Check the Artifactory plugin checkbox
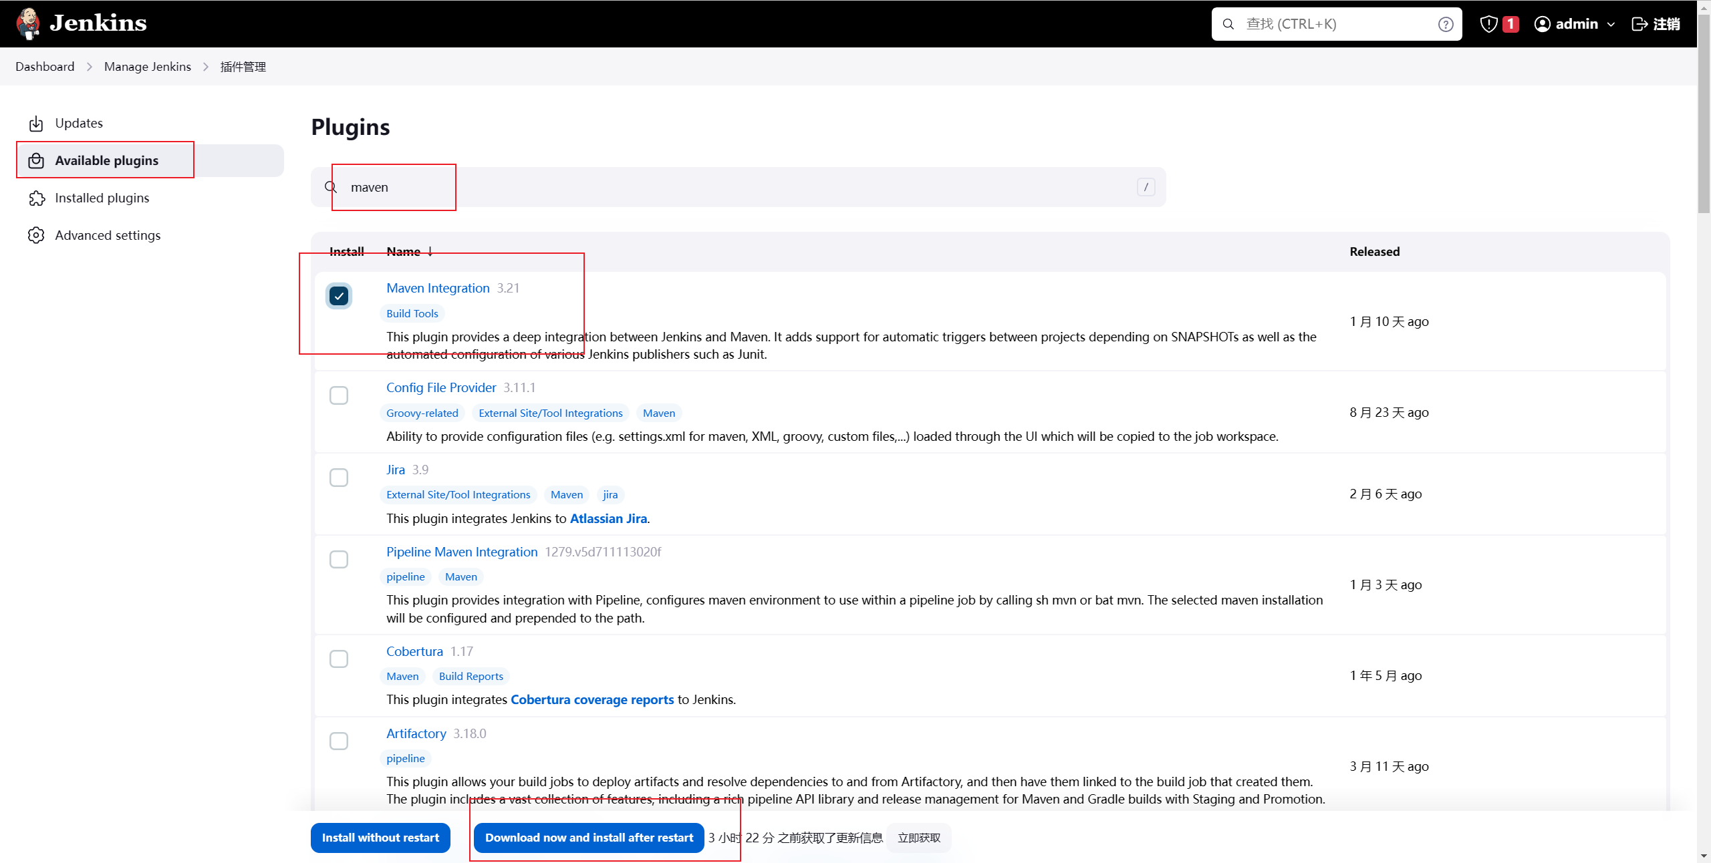 click(339, 741)
